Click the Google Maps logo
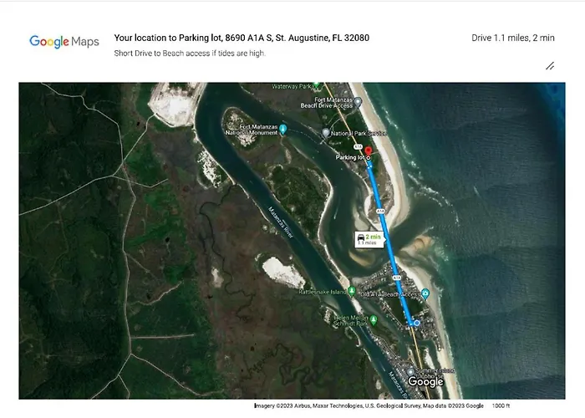The image size is (585, 418). [x=64, y=42]
